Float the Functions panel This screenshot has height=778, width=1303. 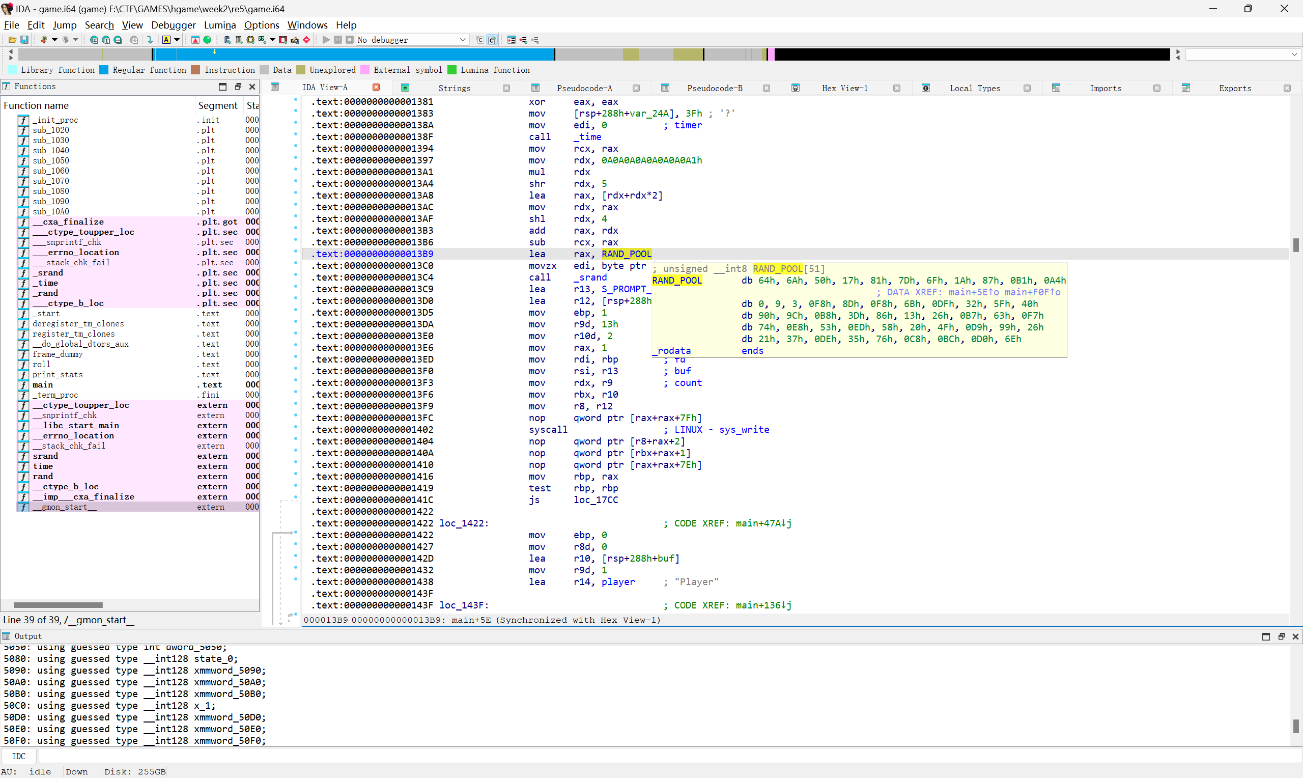click(x=238, y=87)
